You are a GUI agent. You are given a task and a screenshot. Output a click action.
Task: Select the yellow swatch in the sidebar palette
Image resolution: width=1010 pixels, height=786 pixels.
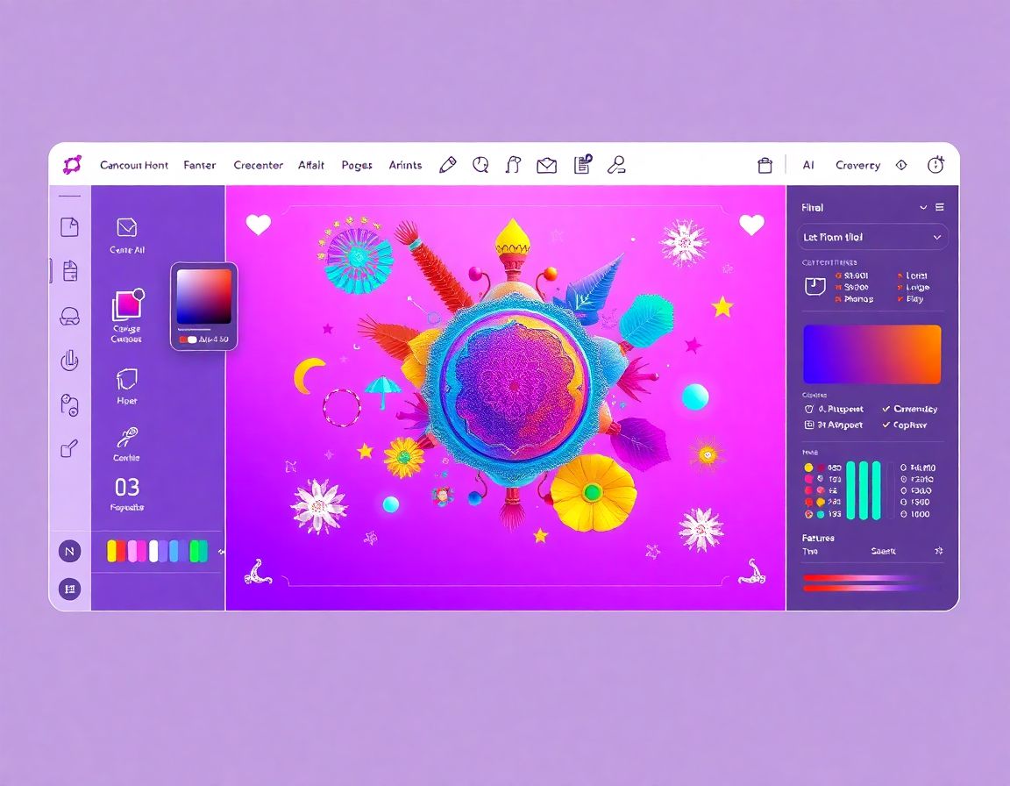(111, 550)
